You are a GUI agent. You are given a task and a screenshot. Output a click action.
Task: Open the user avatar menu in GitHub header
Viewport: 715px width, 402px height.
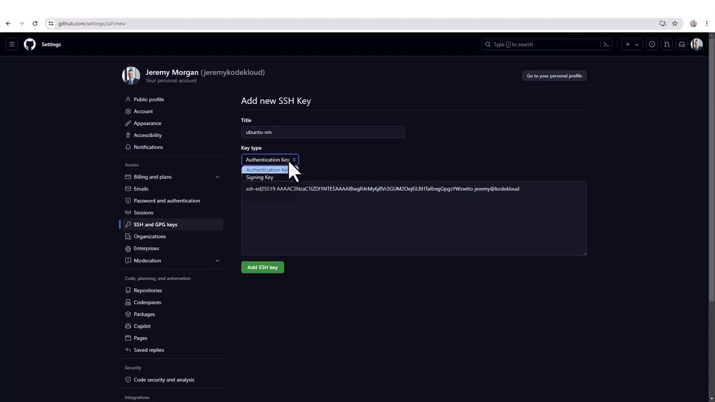click(697, 44)
